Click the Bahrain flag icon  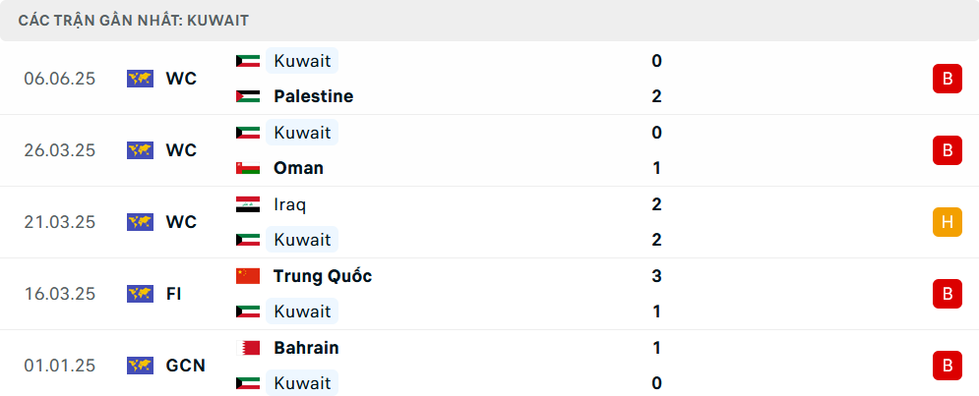pyautogui.click(x=248, y=348)
